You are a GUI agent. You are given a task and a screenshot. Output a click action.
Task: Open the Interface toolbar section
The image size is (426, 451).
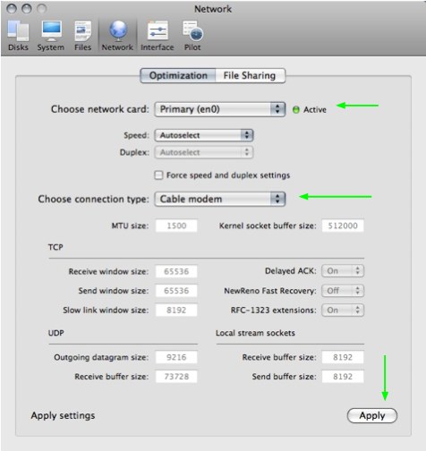tap(158, 36)
